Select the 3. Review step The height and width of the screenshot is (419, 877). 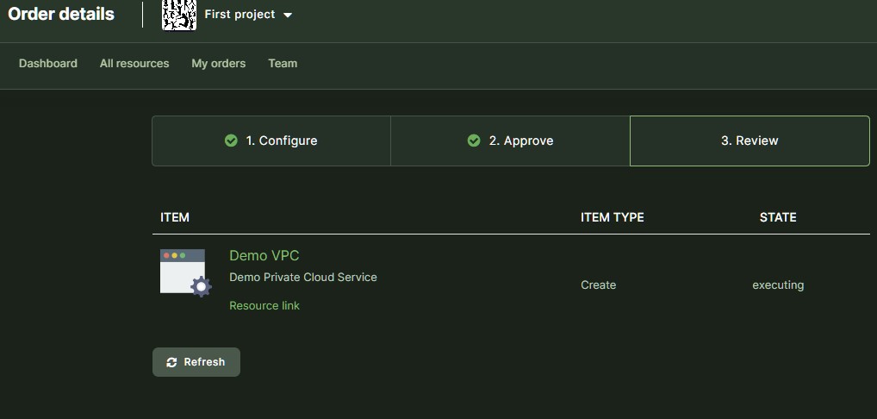[x=749, y=141]
